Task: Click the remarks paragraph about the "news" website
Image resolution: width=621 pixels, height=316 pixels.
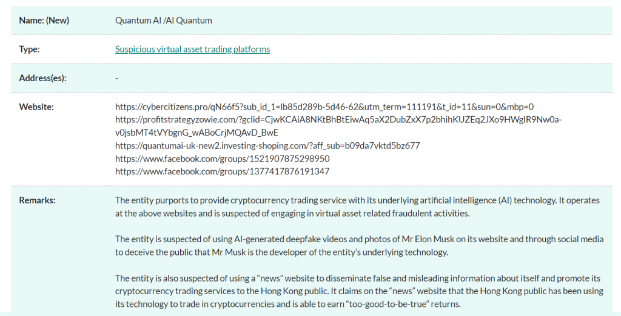Action: (358, 291)
